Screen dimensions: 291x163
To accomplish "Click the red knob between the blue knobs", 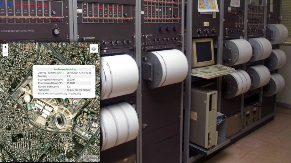I will [x=167, y=28].
